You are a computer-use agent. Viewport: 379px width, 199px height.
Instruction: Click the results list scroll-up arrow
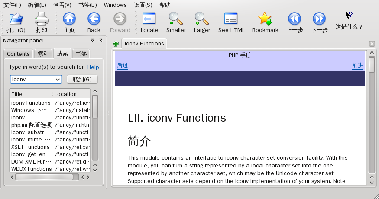[x=95, y=91]
